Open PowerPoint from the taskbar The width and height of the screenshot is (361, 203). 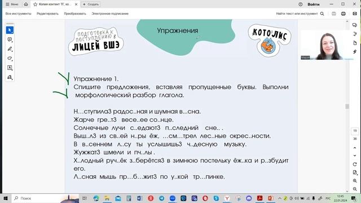[271, 198]
